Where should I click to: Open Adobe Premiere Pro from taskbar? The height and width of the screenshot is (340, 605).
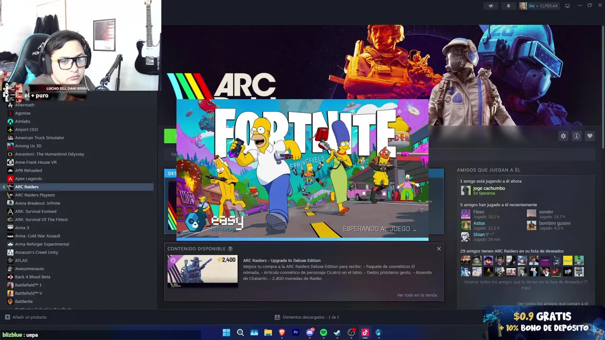coord(296,332)
